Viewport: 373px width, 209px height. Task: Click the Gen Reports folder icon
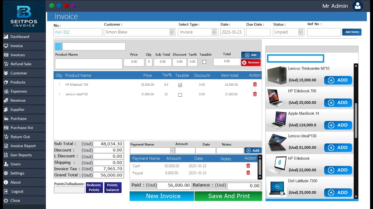tap(6, 155)
